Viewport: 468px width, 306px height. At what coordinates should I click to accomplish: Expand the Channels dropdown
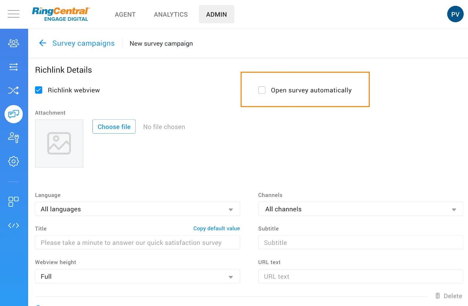coord(360,209)
